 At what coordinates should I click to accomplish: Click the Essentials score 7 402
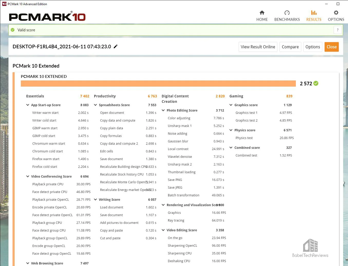pos(85,96)
